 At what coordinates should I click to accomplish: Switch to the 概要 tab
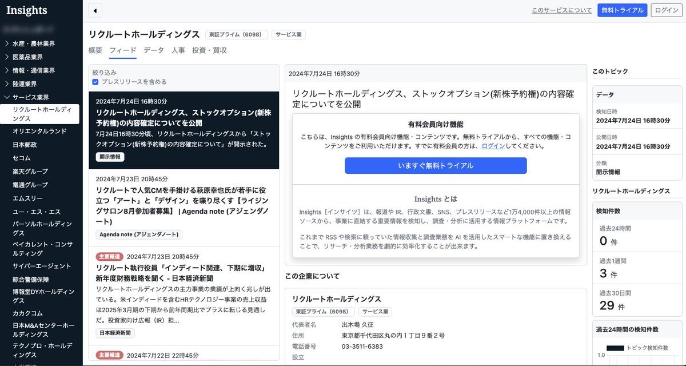(95, 50)
